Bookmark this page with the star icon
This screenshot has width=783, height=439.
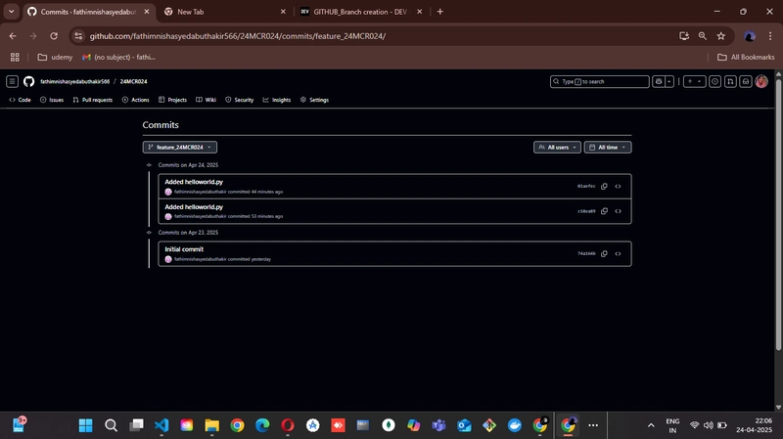click(x=721, y=36)
